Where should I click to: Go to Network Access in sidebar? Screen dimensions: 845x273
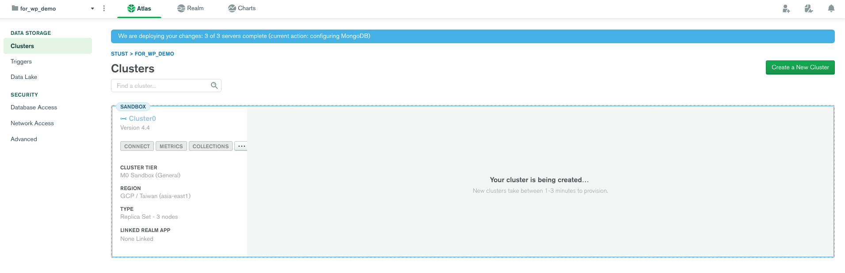32,123
